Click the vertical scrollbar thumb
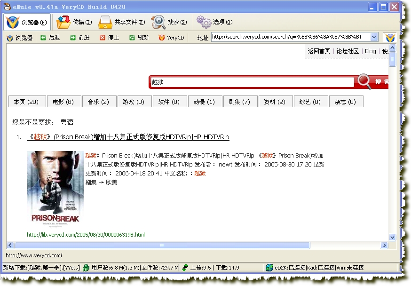411x286 pixels. pos(392,59)
